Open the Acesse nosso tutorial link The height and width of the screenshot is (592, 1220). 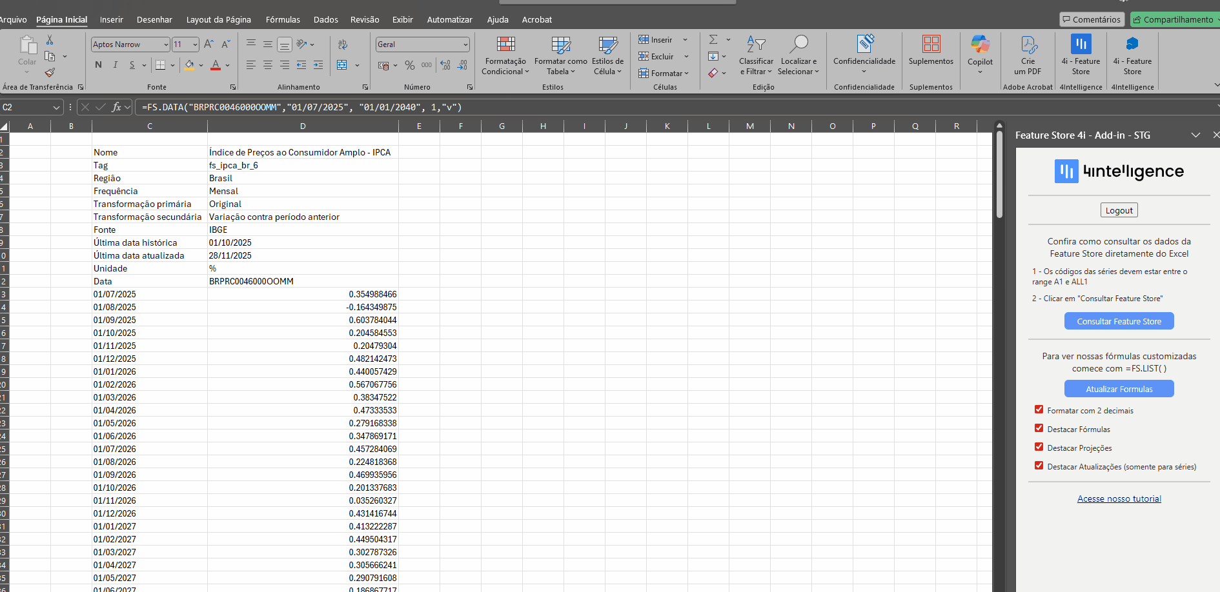[1119, 498]
